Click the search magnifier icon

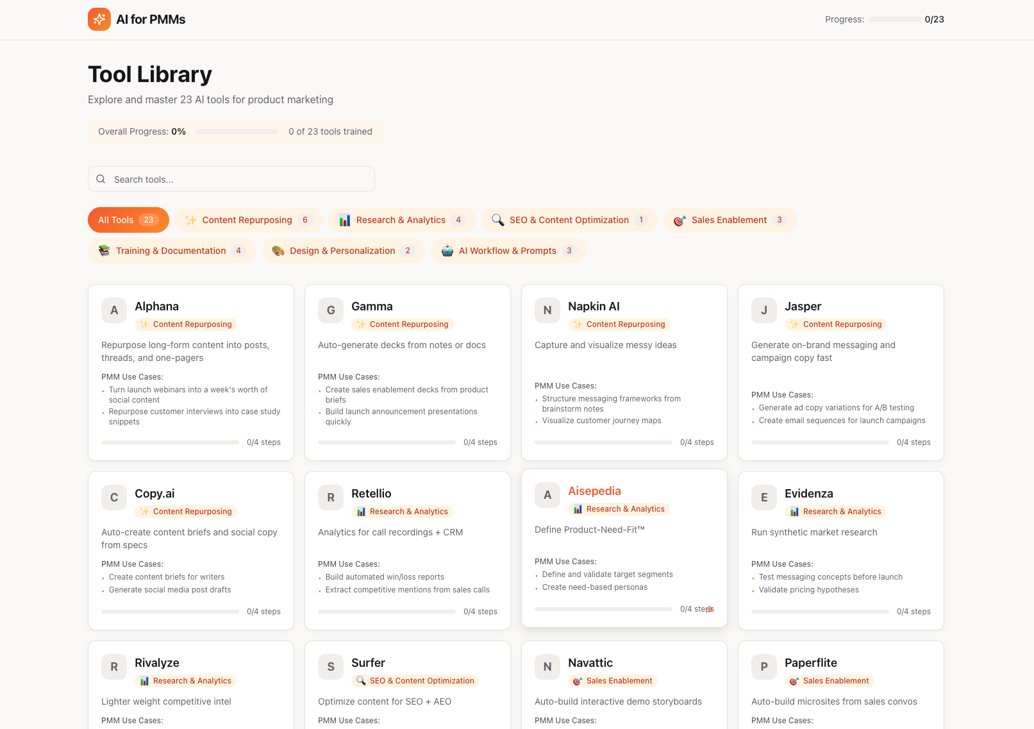101,179
